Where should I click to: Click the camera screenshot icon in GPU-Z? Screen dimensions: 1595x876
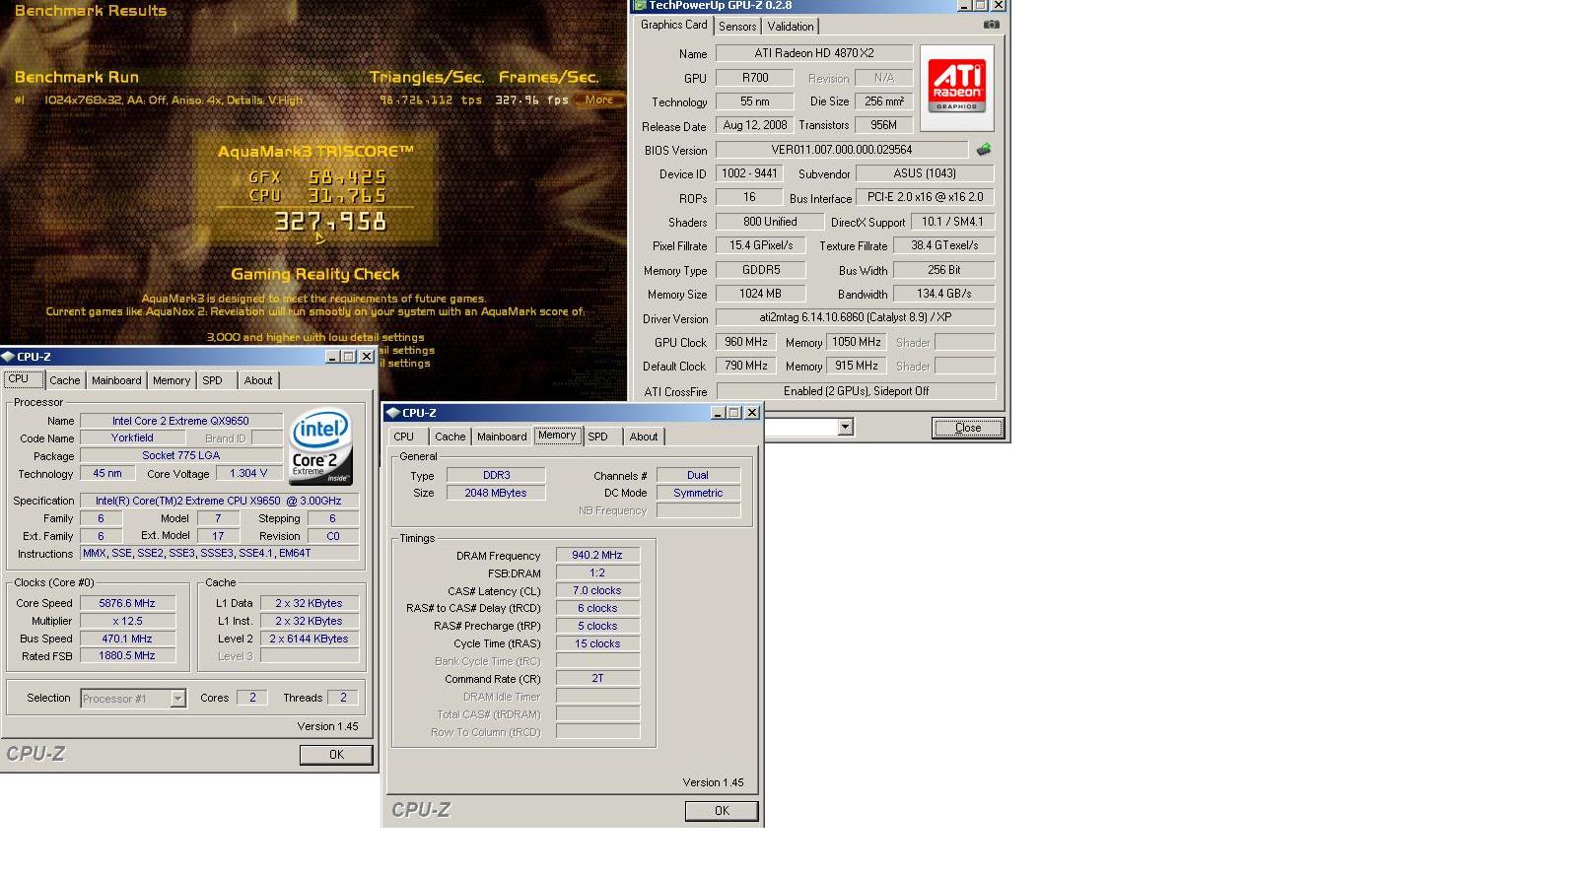coord(991,25)
